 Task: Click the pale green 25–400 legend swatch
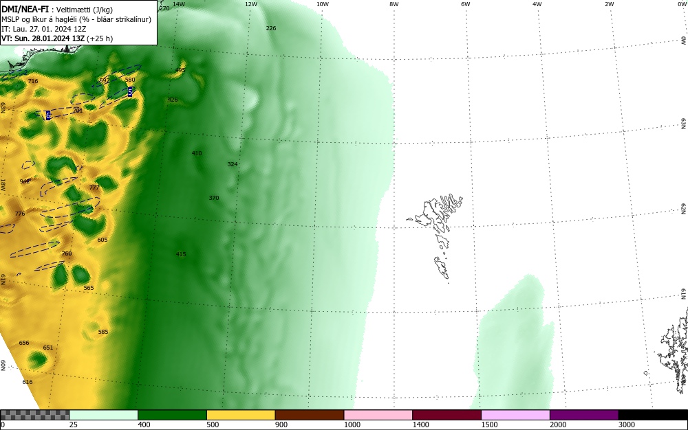(104, 415)
